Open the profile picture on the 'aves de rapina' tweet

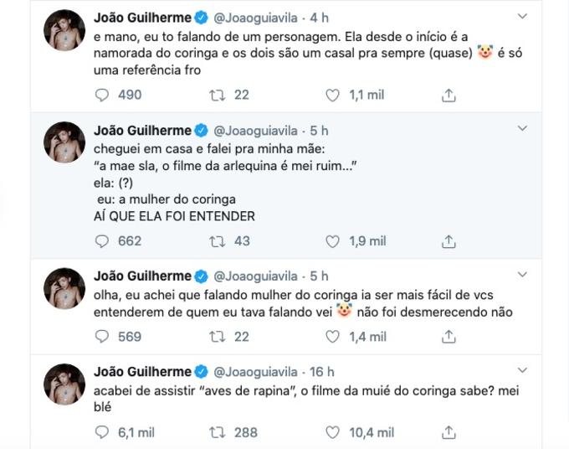point(64,385)
